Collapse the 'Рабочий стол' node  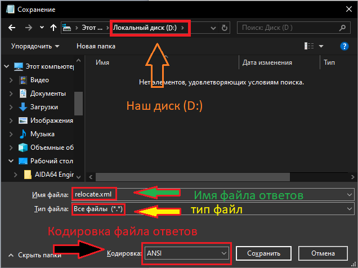tap(11, 161)
